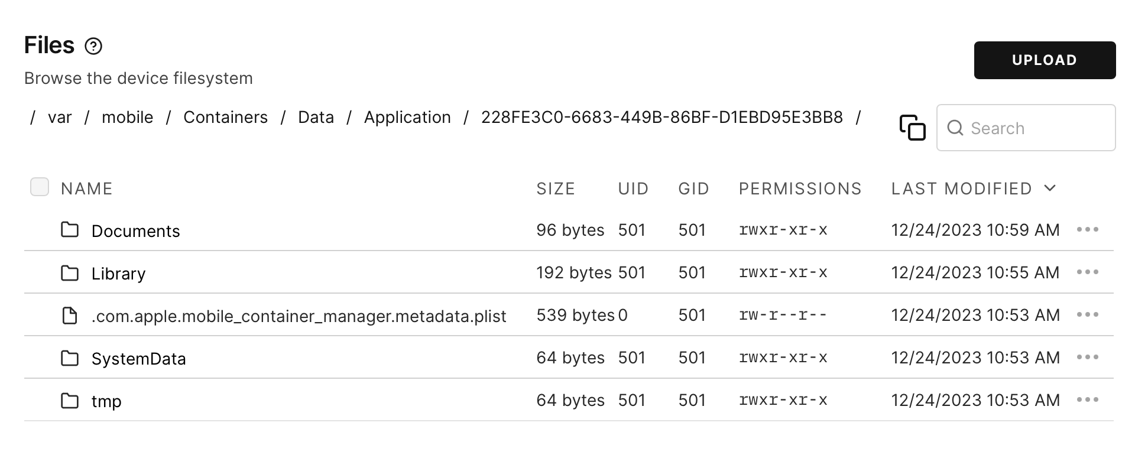This screenshot has width=1148, height=468.
Task: Navigate to Application in the breadcrumb path
Action: pos(407,117)
